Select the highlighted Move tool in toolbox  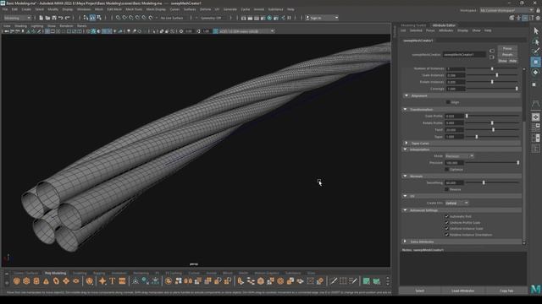(x=536, y=62)
